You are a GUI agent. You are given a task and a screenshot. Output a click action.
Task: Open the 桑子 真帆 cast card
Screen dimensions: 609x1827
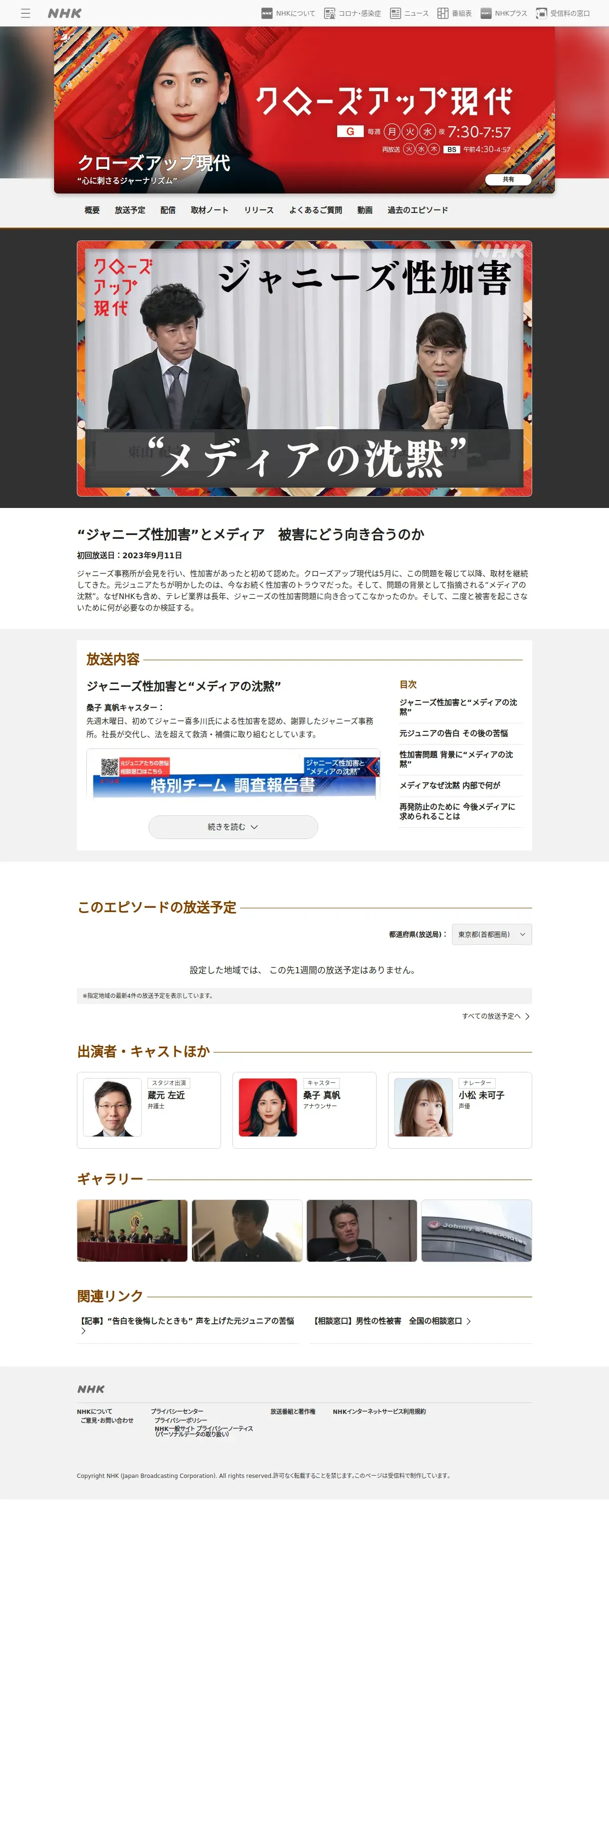click(304, 1110)
